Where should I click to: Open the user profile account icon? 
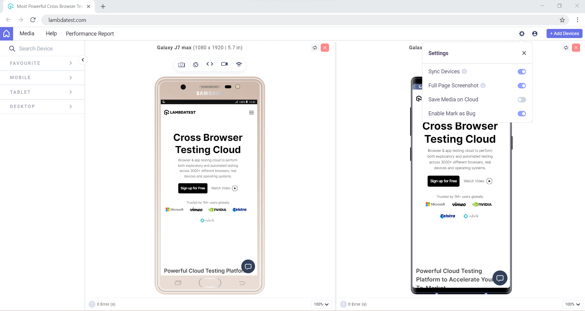click(535, 33)
